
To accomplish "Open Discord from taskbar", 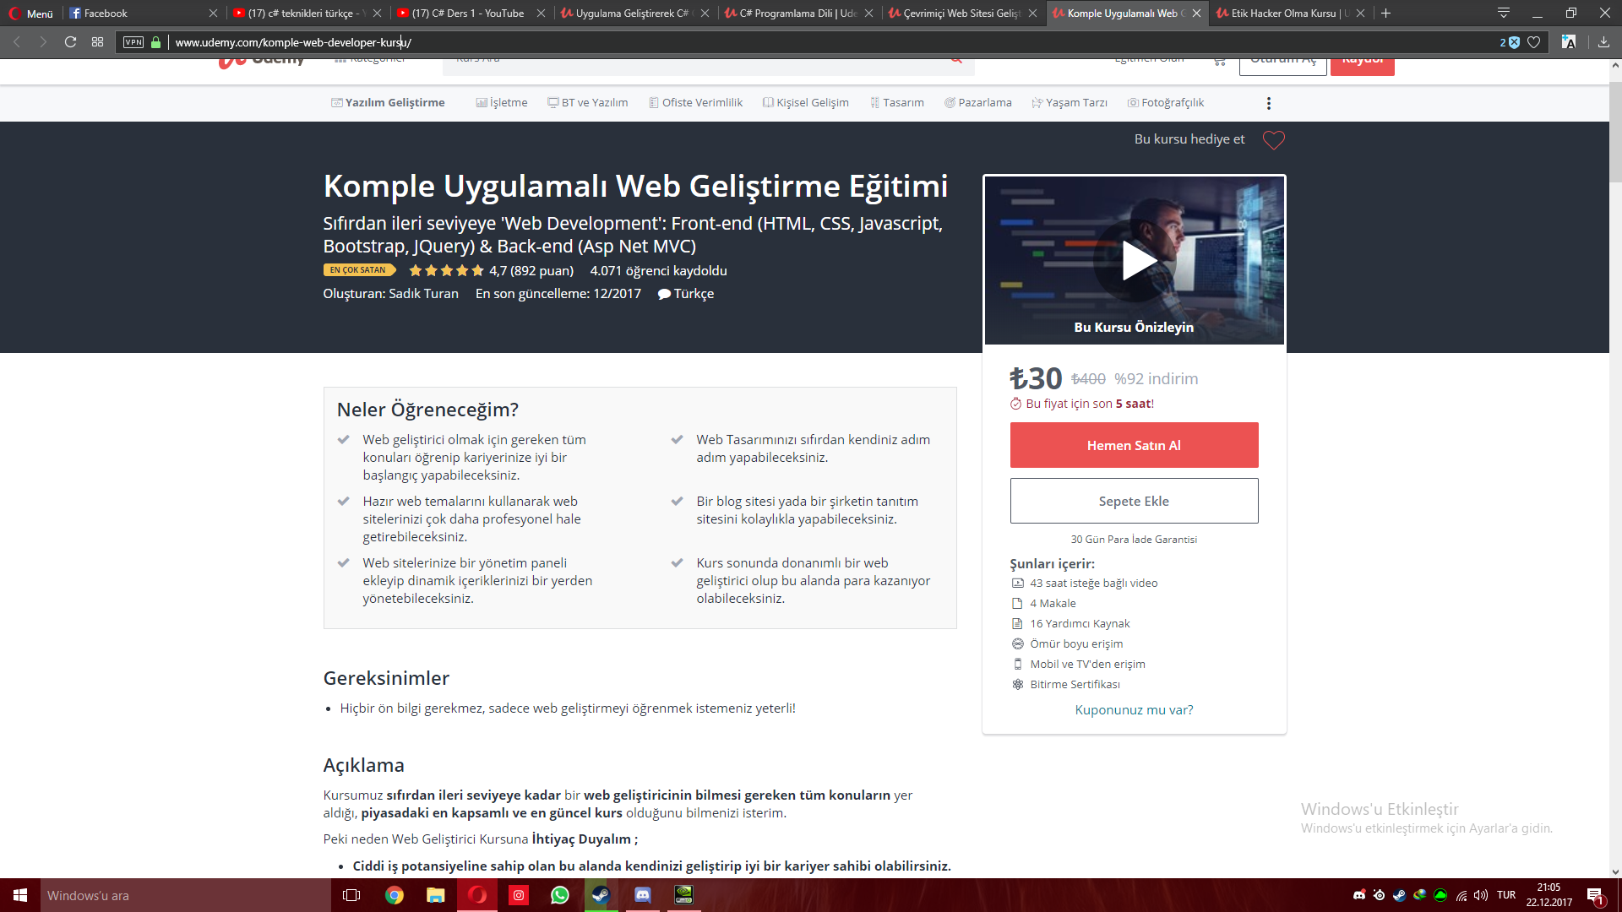I will (x=643, y=895).
